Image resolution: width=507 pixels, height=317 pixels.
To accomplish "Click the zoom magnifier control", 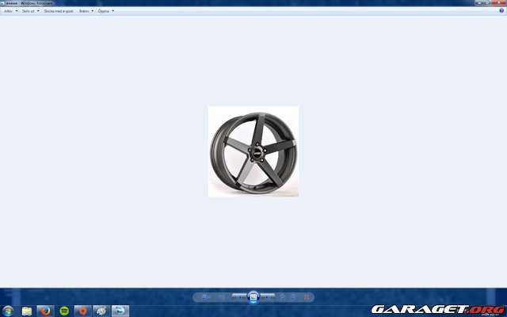I will tap(205, 297).
